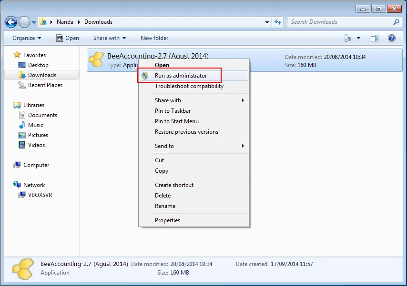Screen dimensions: 407x286
Task: Select Favorites in the navigation pane
Action: point(34,55)
